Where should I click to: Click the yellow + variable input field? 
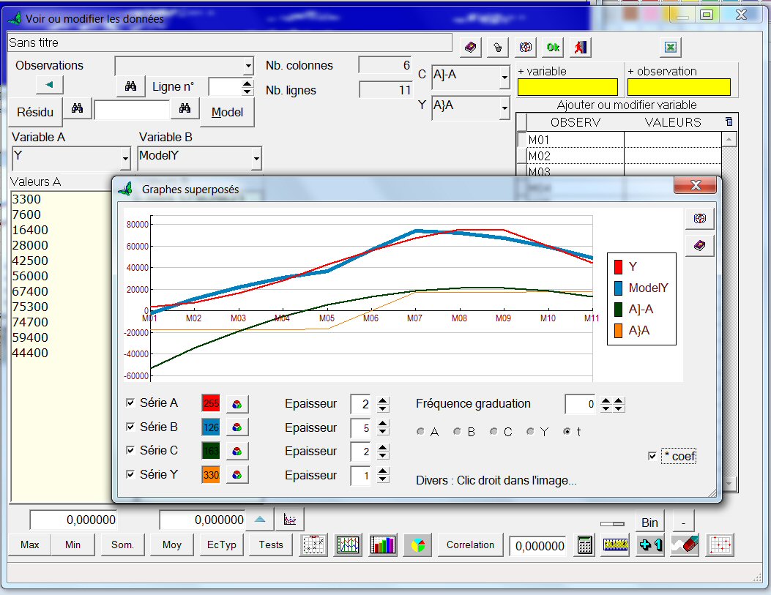click(x=568, y=87)
